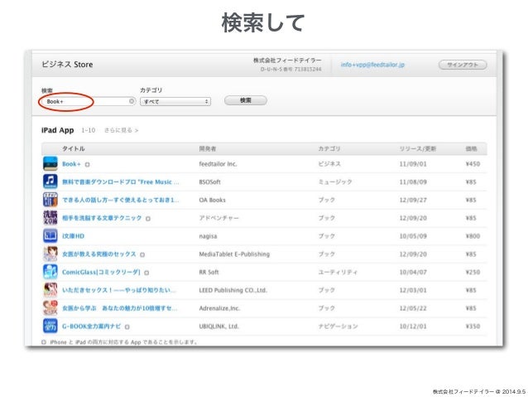Click the Adrenalize,Inc. app icon
Viewport: 528px width, 397px height.
pyautogui.click(x=50, y=308)
